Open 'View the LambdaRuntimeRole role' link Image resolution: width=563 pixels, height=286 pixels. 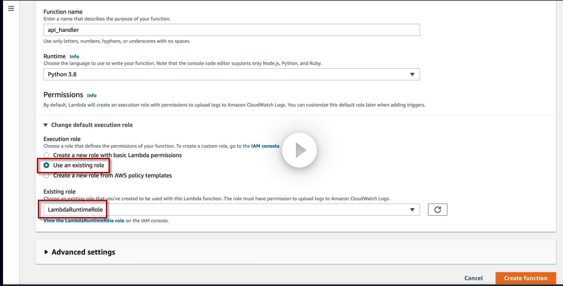pyautogui.click(x=84, y=221)
